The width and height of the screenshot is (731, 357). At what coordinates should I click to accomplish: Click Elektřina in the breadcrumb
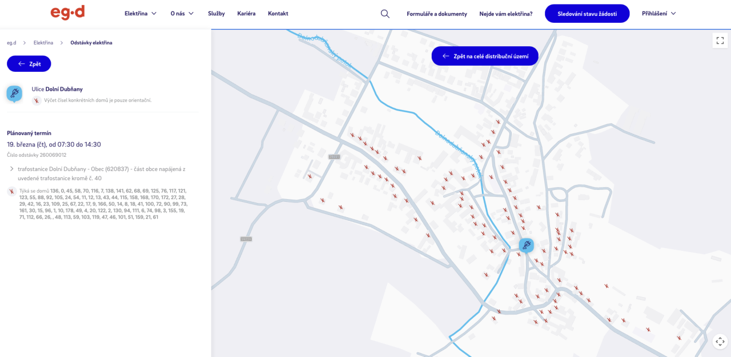click(x=43, y=43)
